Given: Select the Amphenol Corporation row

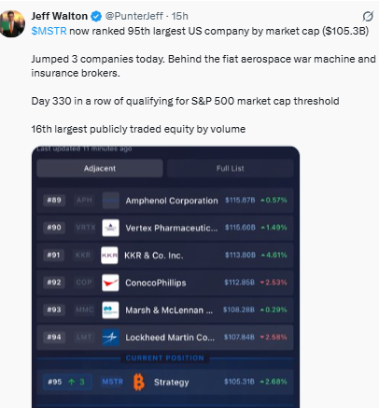Looking at the screenshot, I should tap(165, 201).
